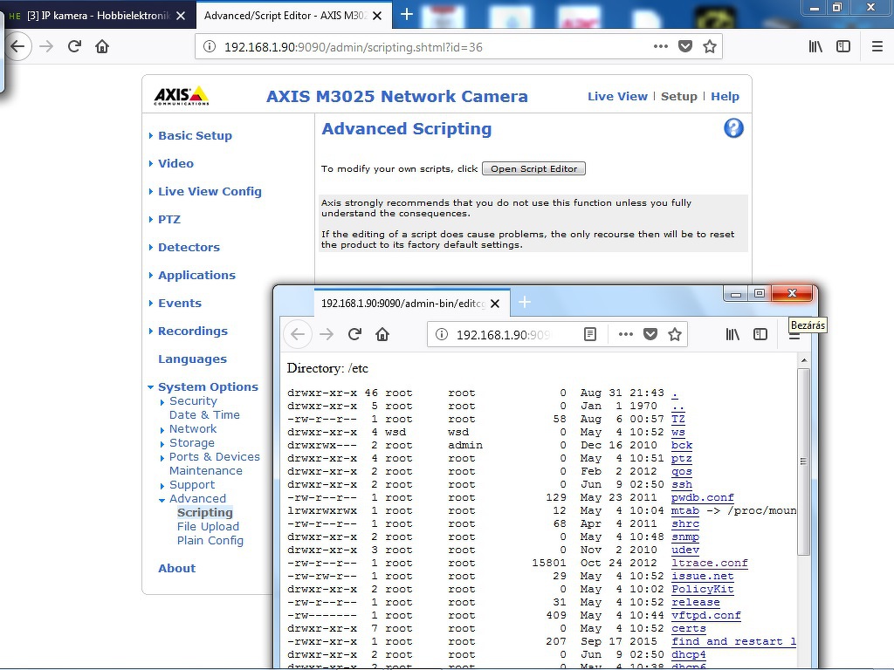This screenshot has width=894, height=670.
Task: Expand the Detectors menu
Action: point(189,247)
